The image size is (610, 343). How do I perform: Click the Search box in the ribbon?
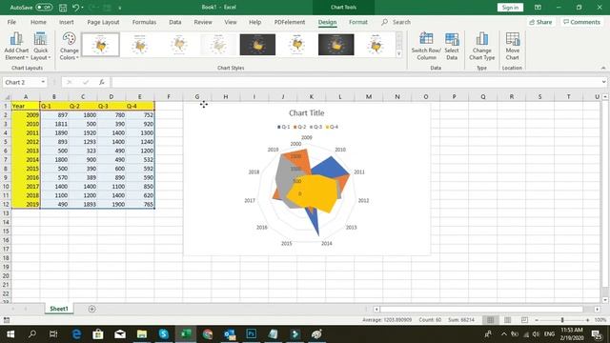396,22
